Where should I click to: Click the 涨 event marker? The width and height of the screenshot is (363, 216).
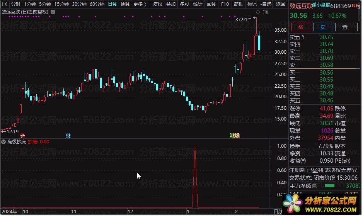[22, 135]
